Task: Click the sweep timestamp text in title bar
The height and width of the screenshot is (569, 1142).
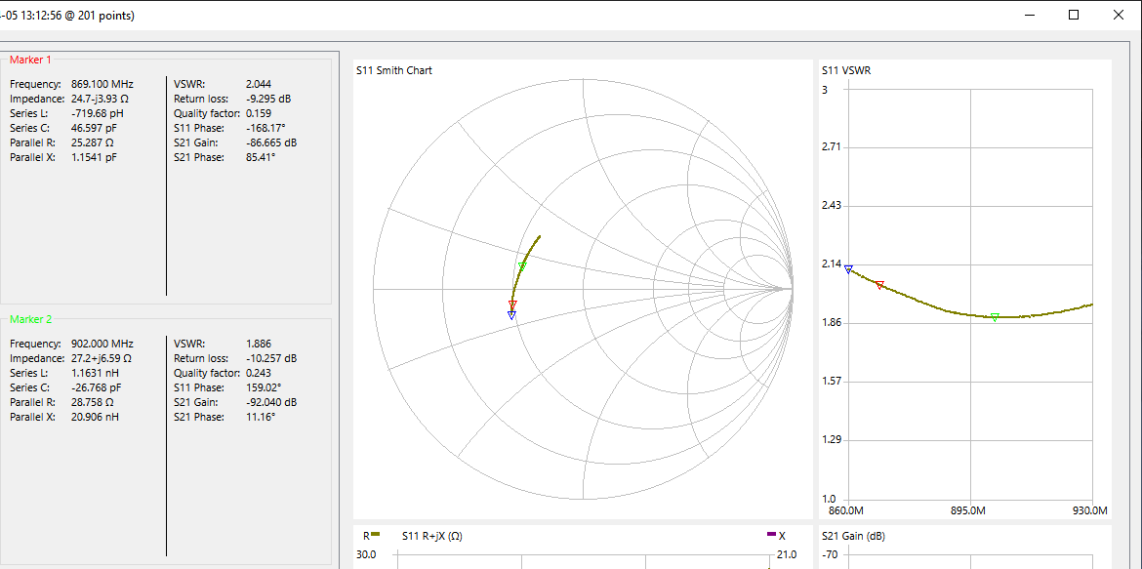Action: [67, 15]
